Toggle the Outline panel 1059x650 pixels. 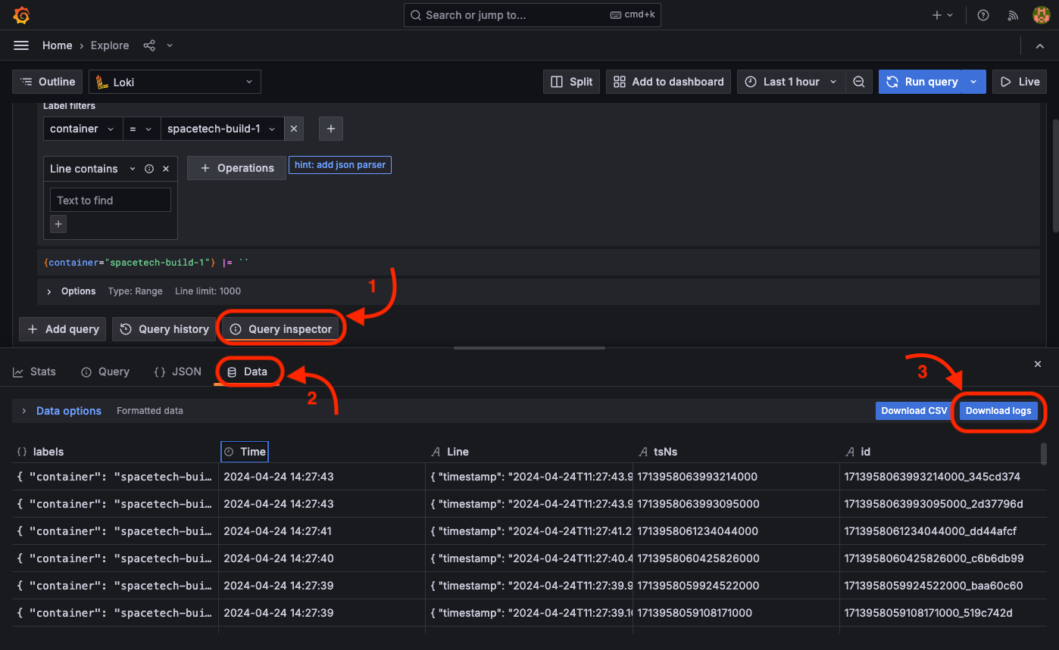pyautogui.click(x=48, y=82)
